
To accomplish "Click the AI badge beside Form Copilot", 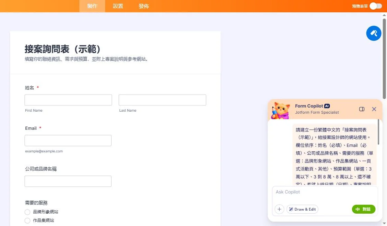I will point(327,106).
